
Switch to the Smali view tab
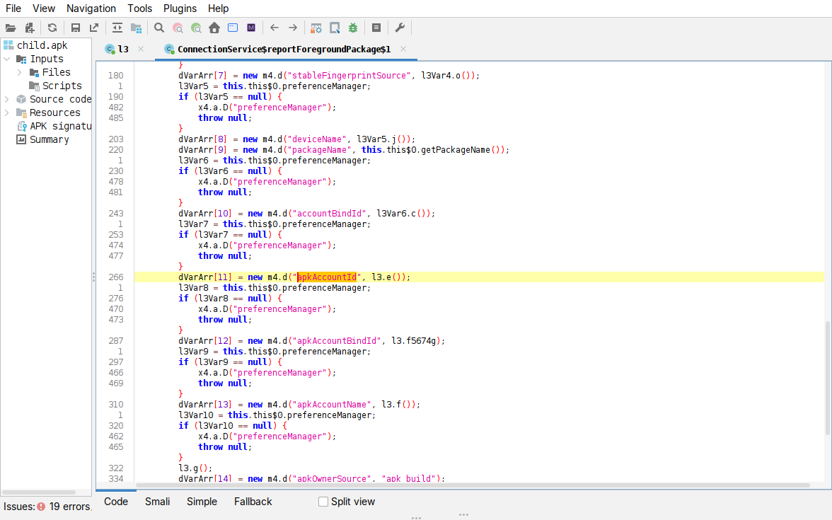[158, 502]
